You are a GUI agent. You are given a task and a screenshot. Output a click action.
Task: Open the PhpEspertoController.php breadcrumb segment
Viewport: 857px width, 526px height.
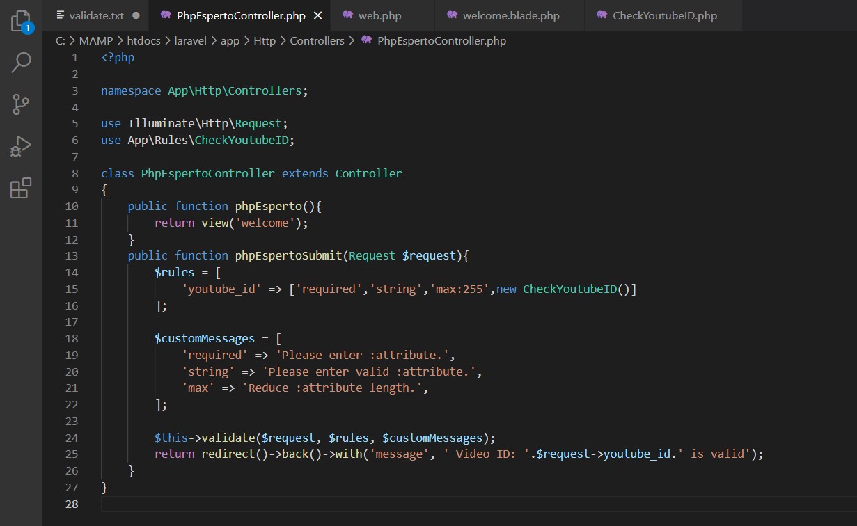pos(441,40)
